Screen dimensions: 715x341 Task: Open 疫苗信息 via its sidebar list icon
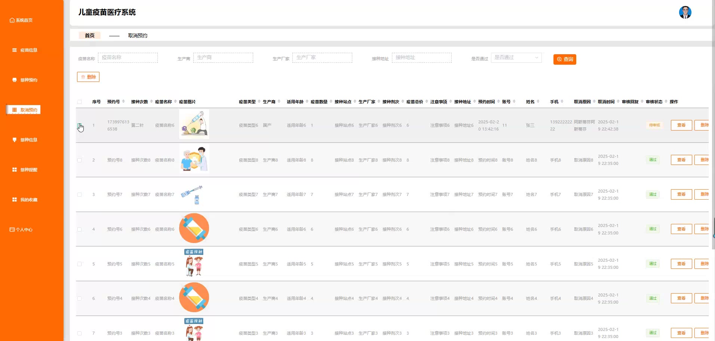click(15, 50)
